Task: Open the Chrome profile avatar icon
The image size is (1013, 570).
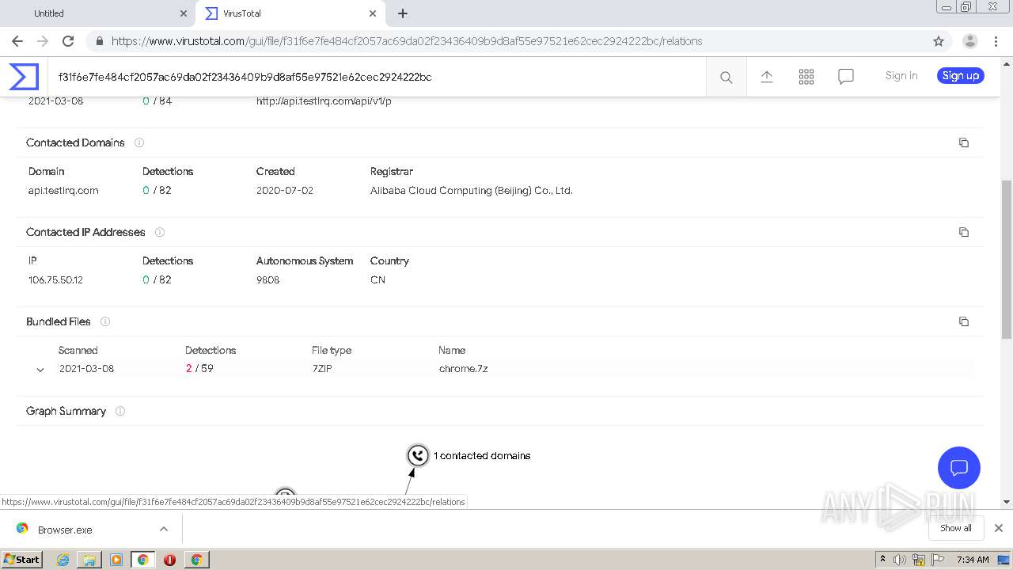Action: (x=970, y=41)
